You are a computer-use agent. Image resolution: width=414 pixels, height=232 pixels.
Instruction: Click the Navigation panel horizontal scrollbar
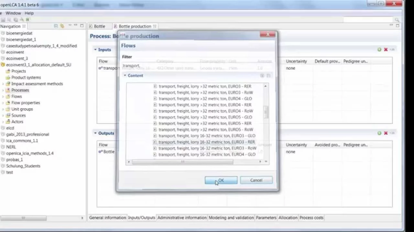coord(23,218)
